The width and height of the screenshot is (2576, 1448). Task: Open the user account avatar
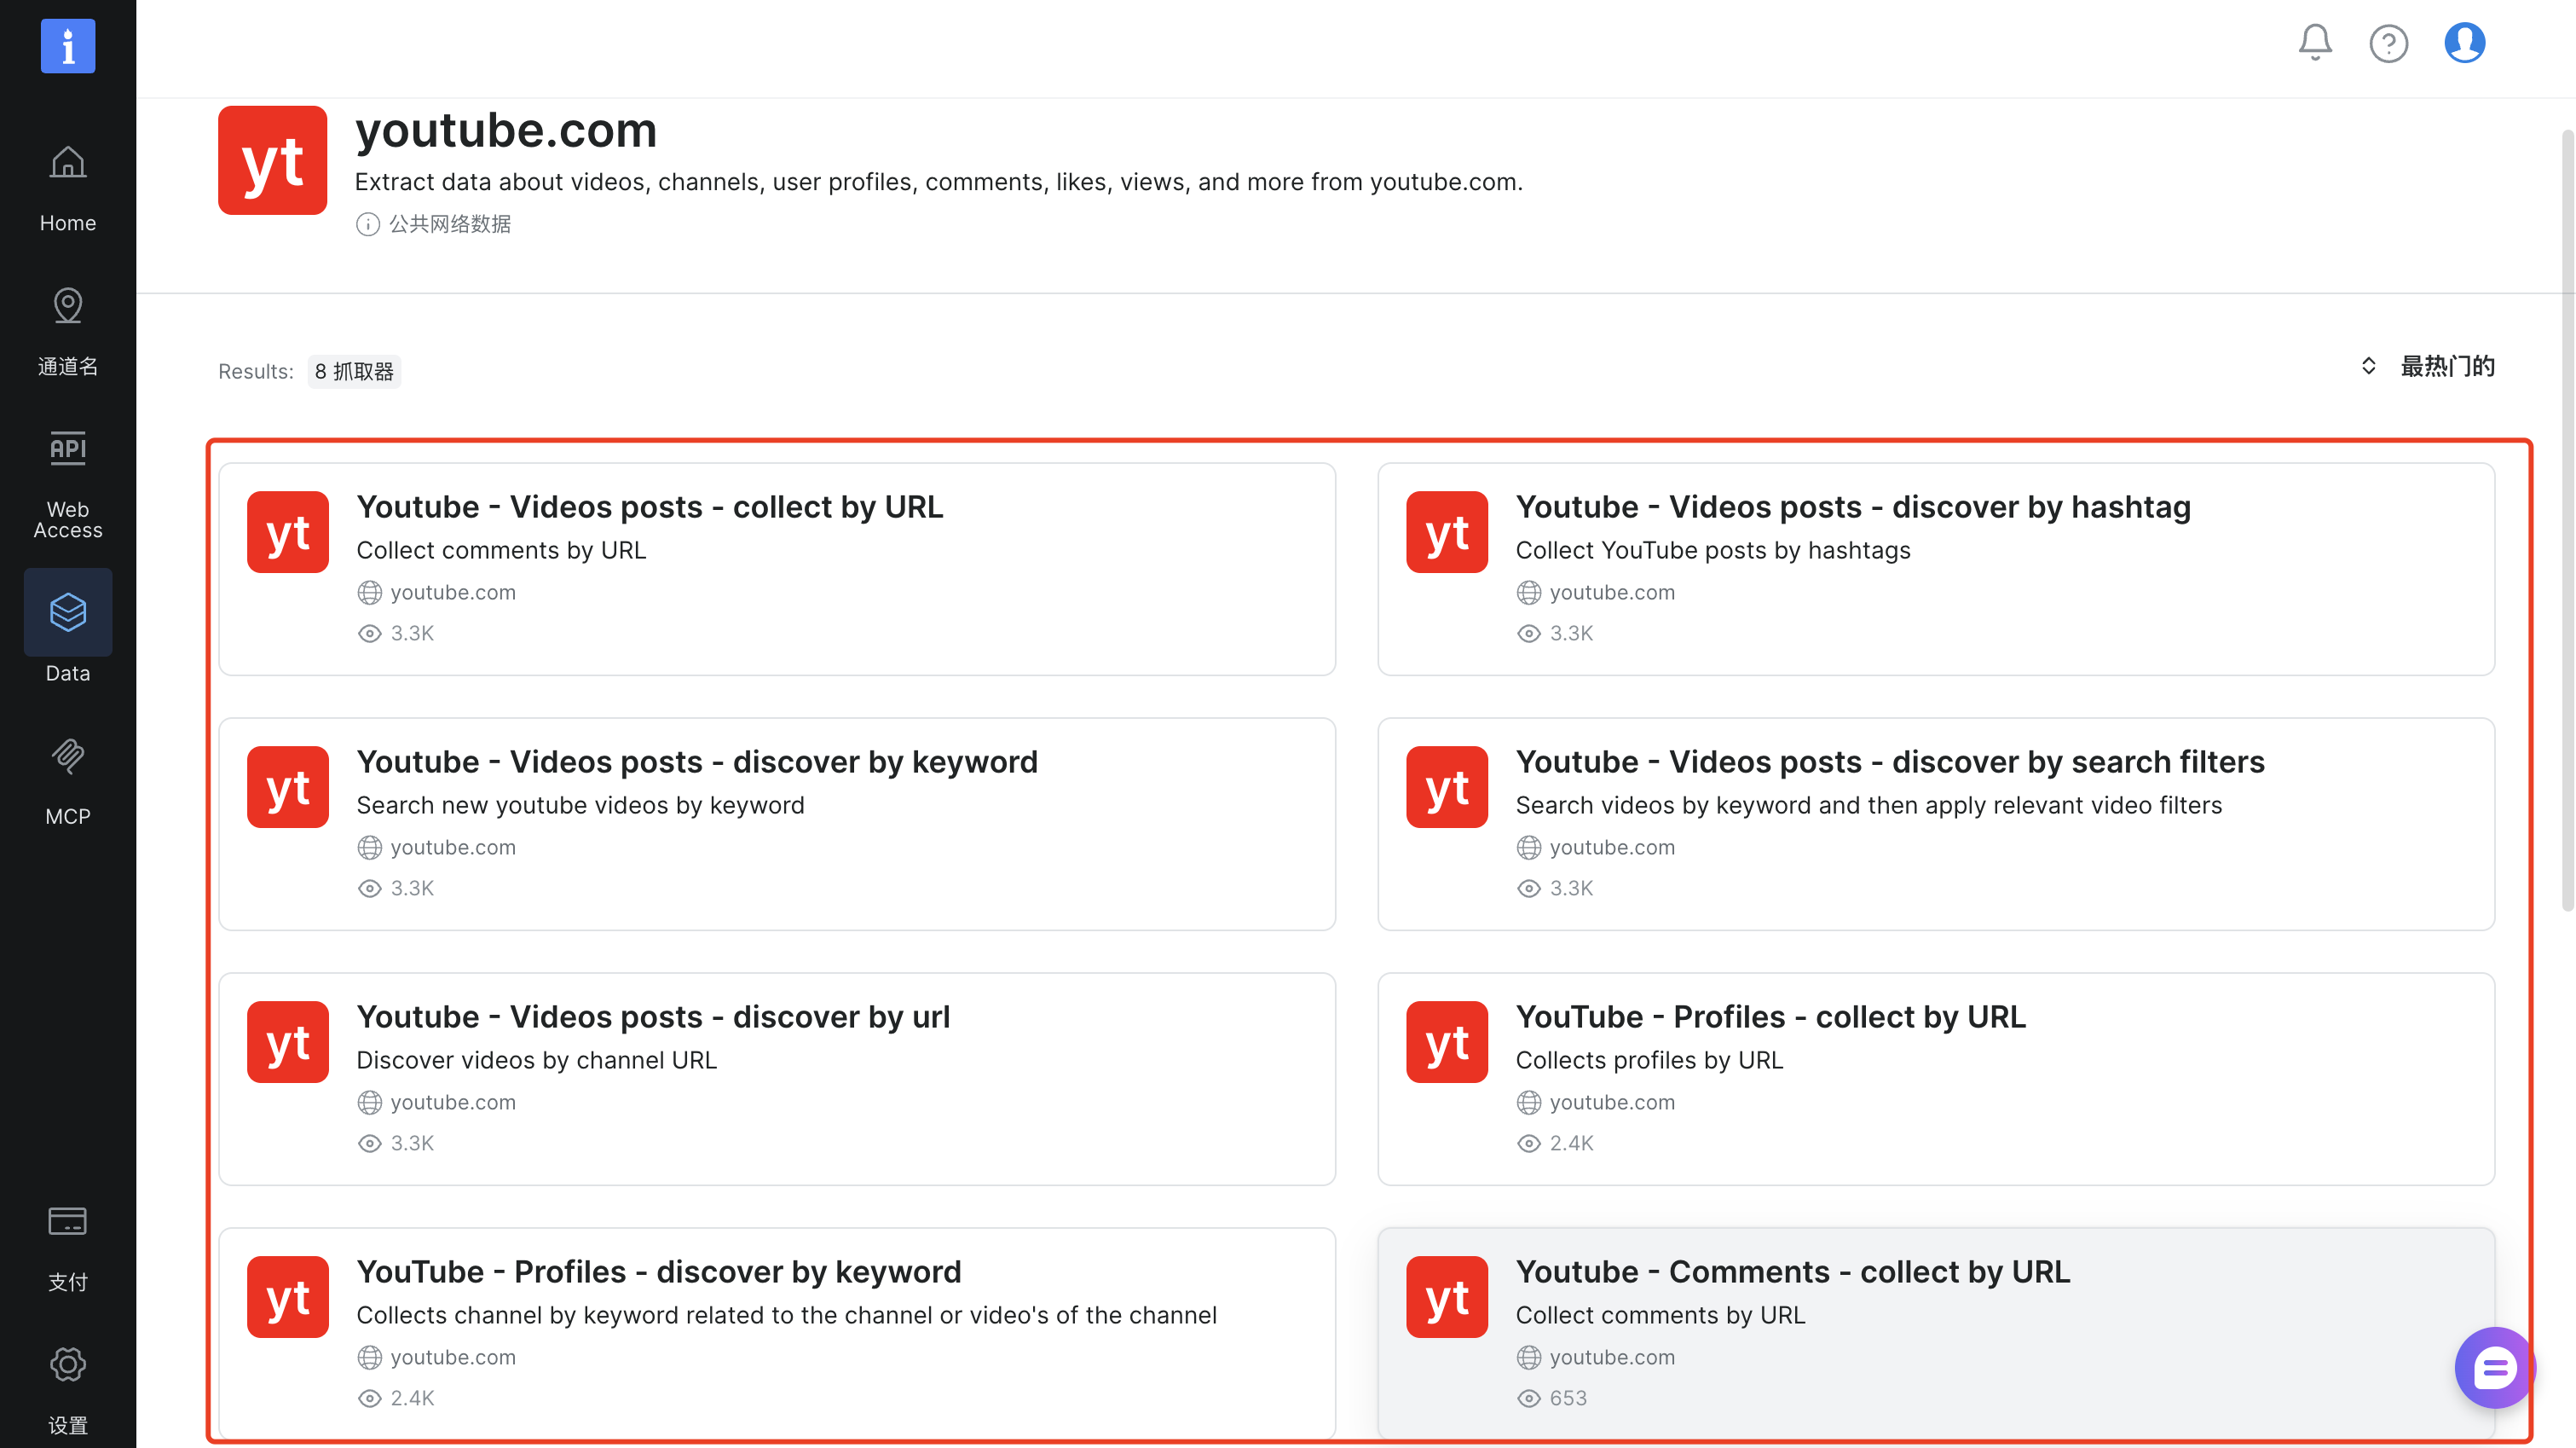pyautogui.click(x=2464, y=43)
